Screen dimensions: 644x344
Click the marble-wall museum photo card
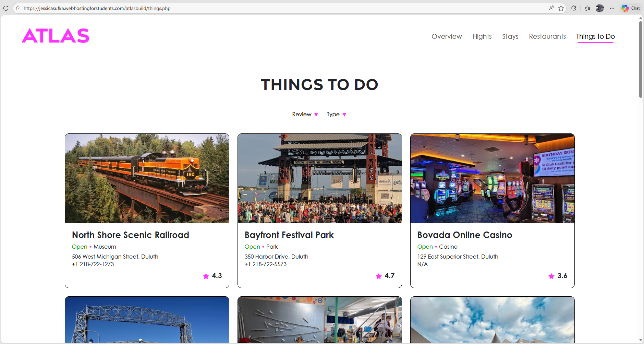[320, 320]
